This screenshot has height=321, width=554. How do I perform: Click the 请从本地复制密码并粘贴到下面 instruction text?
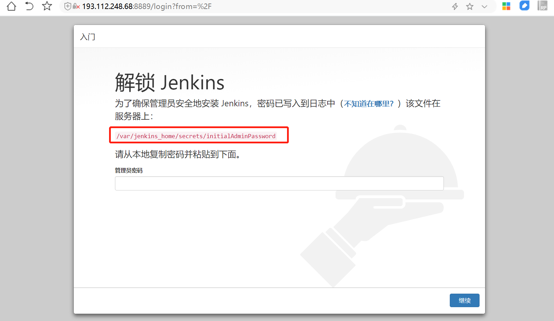[x=178, y=154]
